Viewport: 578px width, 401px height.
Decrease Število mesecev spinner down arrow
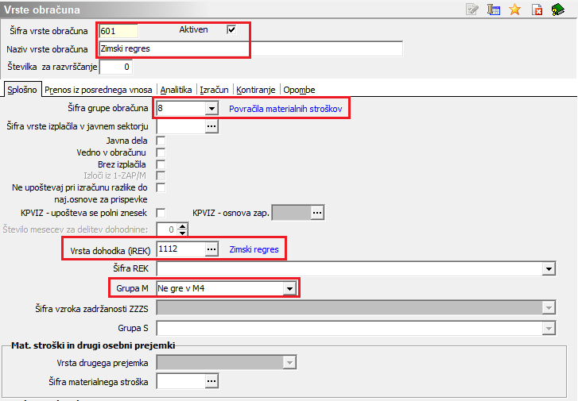coord(183,233)
